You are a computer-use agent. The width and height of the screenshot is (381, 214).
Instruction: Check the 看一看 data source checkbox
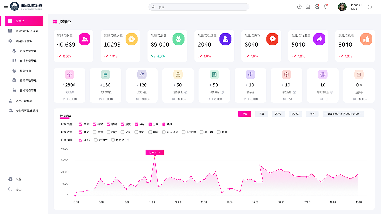pyautogui.click(x=202, y=132)
